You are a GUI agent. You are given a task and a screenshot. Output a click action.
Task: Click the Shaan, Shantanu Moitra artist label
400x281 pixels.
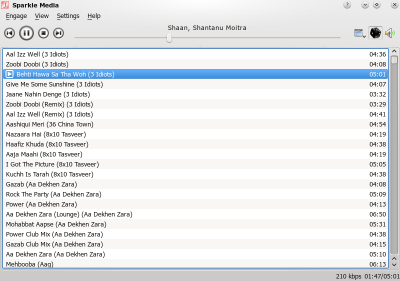coord(207,28)
